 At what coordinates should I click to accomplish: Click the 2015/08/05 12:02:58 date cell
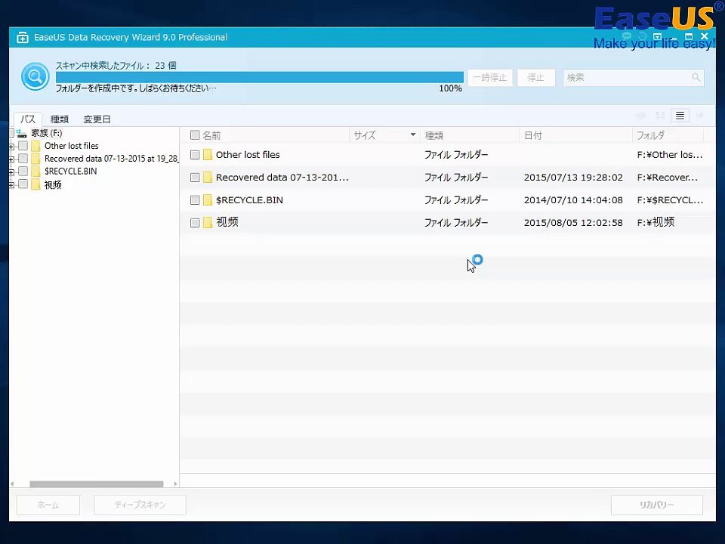click(x=573, y=222)
